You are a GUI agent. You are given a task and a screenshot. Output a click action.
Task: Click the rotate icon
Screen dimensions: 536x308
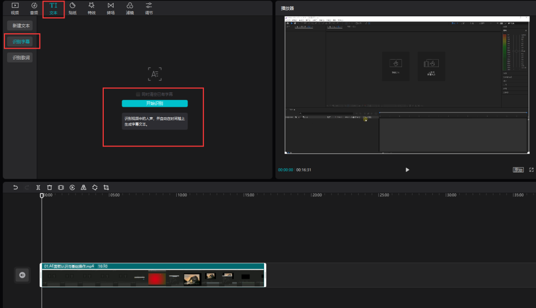(95, 188)
